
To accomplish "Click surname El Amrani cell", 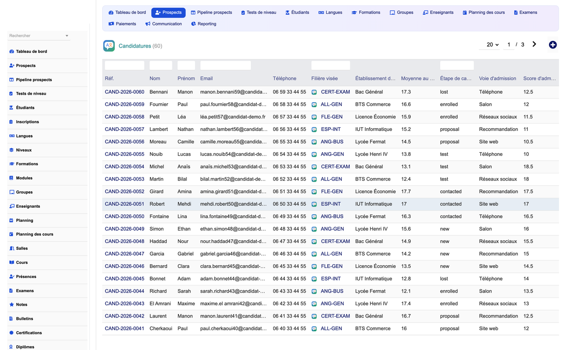I will point(160,303).
